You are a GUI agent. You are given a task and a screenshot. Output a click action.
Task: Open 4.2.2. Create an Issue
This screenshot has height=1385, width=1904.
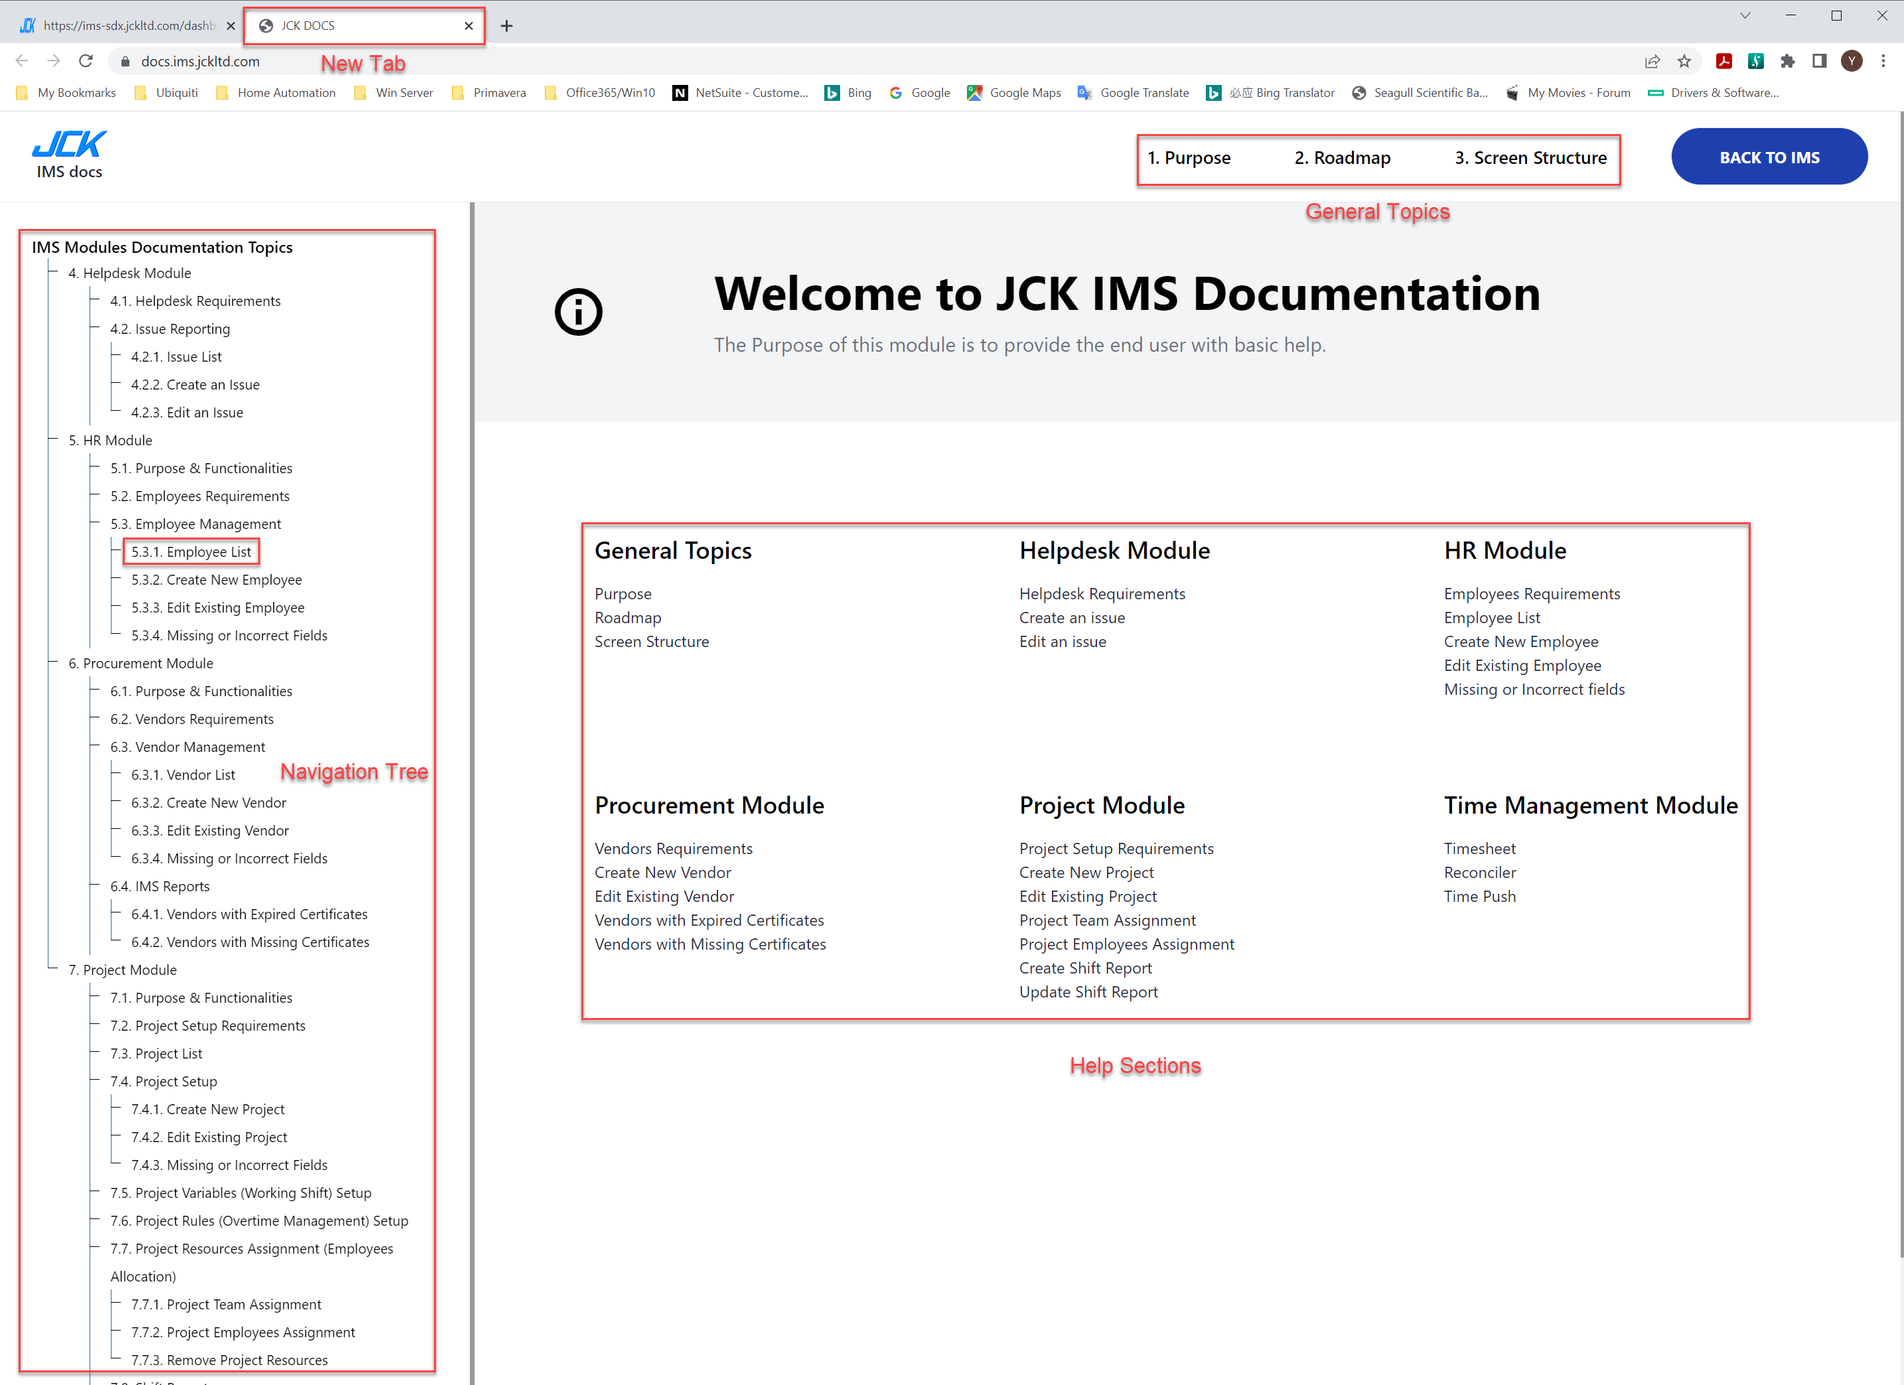(x=196, y=384)
